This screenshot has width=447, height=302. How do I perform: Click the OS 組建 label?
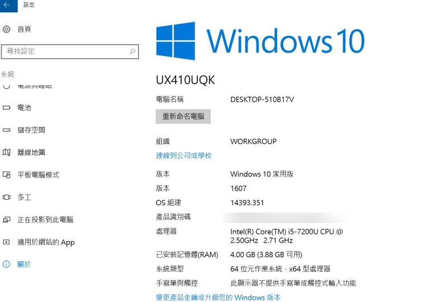point(169,202)
